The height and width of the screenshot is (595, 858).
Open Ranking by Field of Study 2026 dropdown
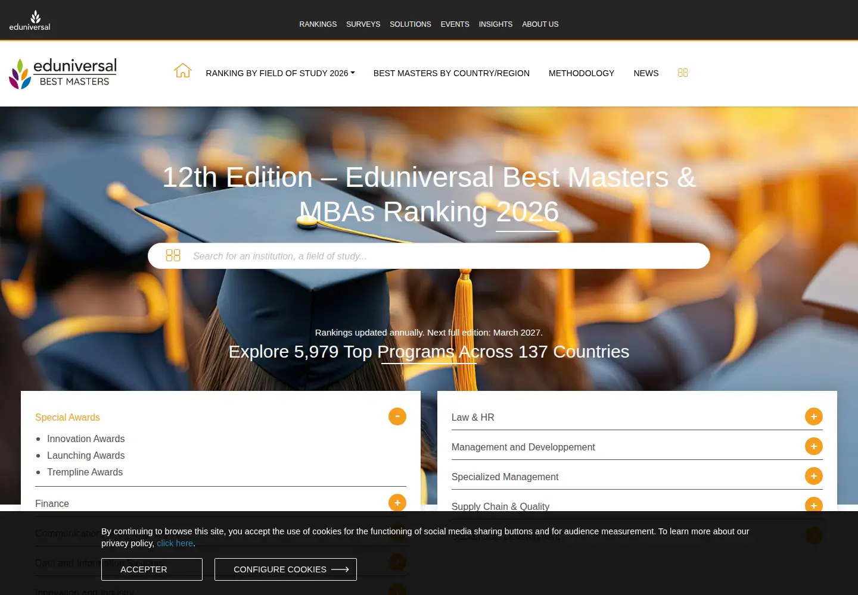[280, 73]
